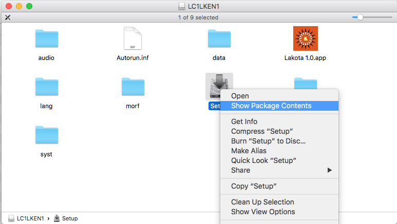
Task: Adjust the icon size slider
Action: point(372,17)
